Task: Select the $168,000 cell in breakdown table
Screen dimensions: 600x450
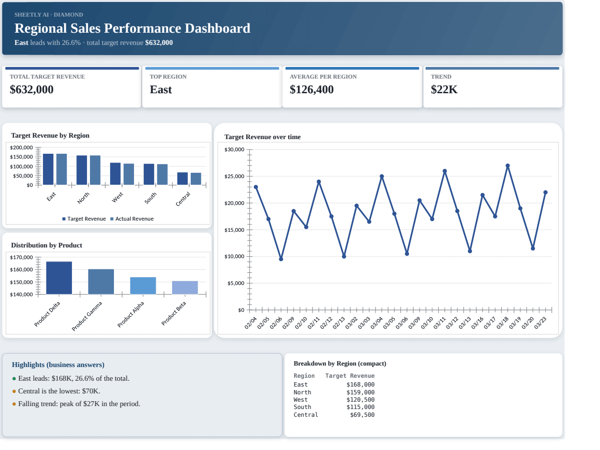Action: 361,385
